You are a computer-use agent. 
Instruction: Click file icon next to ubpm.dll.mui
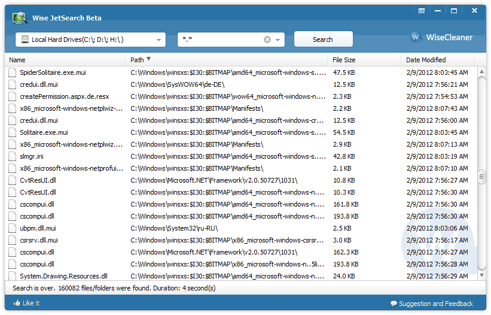(12, 228)
